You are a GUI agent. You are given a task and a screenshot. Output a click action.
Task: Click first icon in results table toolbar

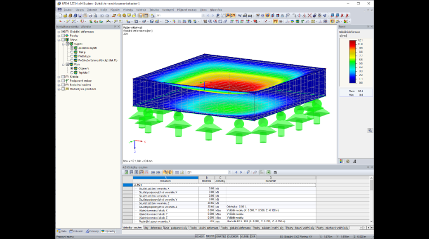pyautogui.click(x=126, y=172)
